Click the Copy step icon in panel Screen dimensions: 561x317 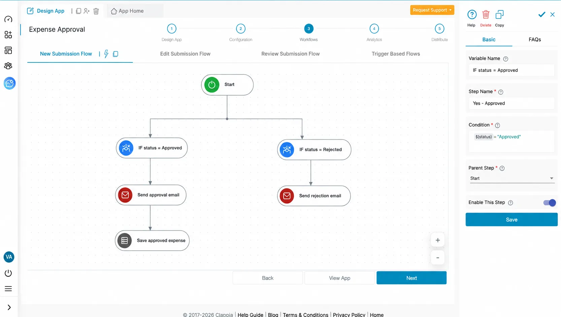(x=500, y=15)
